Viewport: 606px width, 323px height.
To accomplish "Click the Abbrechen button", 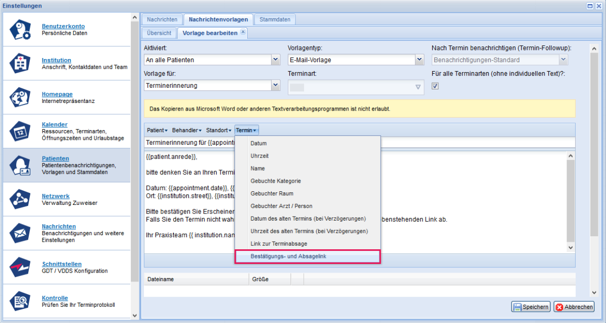I will 574,307.
